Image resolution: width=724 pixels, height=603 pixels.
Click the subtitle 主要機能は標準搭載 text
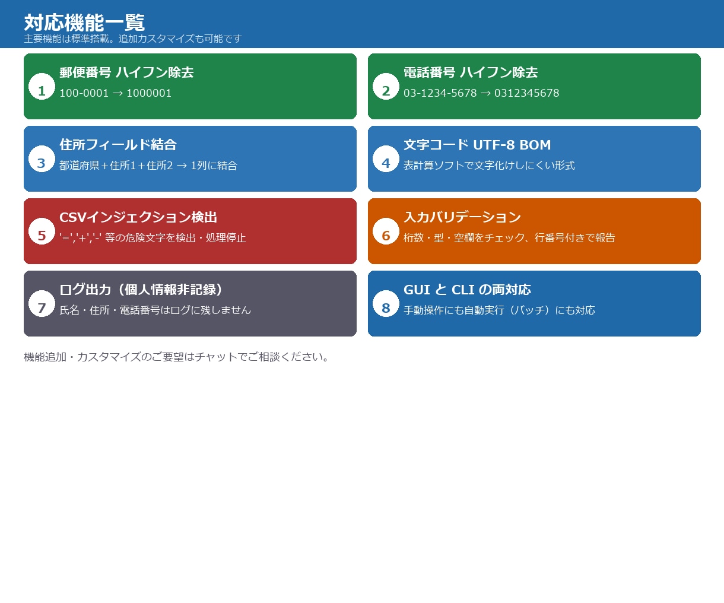133,39
